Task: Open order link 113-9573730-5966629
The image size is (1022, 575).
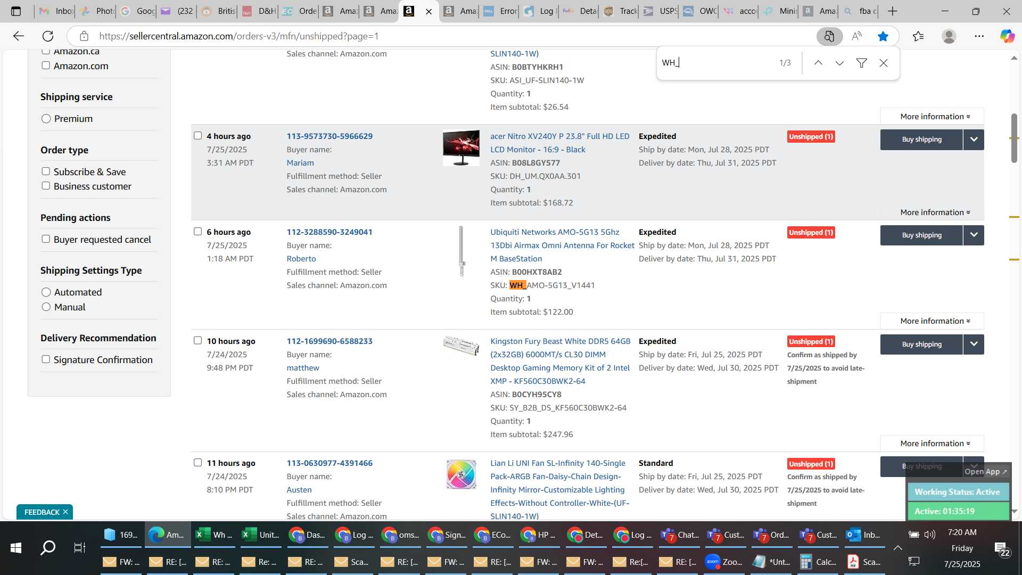Action: pyautogui.click(x=329, y=136)
